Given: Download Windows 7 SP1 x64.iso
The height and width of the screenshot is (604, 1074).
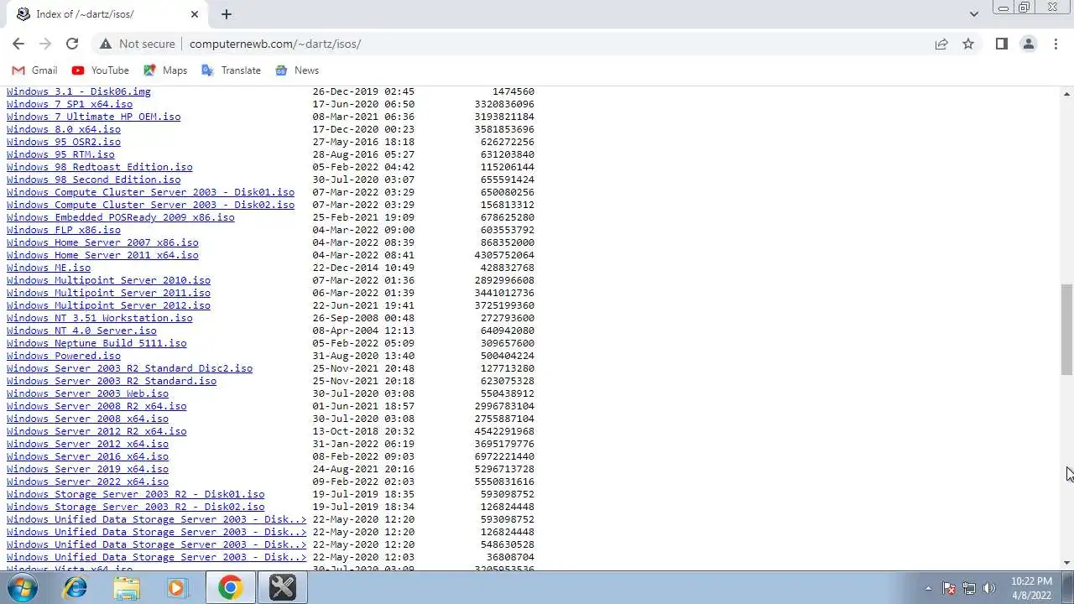Looking at the screenshot, I should click(x=70, y=104).
